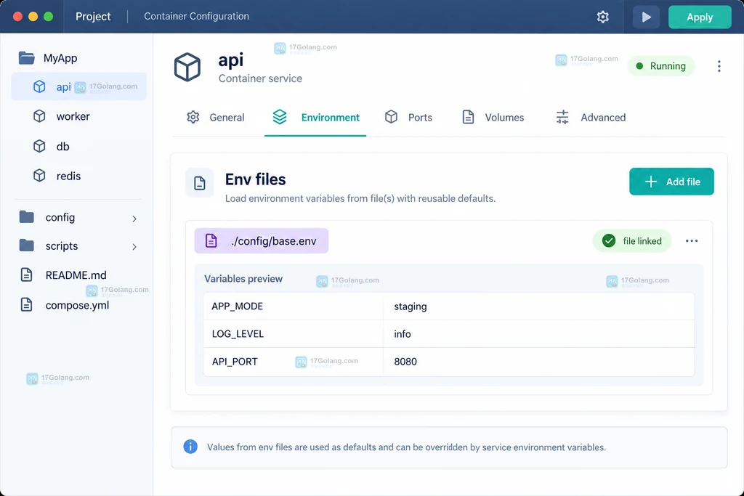Switch to the Advanced tab
Image resolution: width=744 pixels, height=496 pixels.
pos(591,117)
